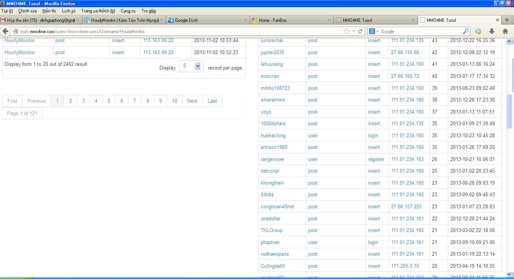Click in the address bar URL field
The height and width of the screenshot is (279, 514).
coord(177,32)
